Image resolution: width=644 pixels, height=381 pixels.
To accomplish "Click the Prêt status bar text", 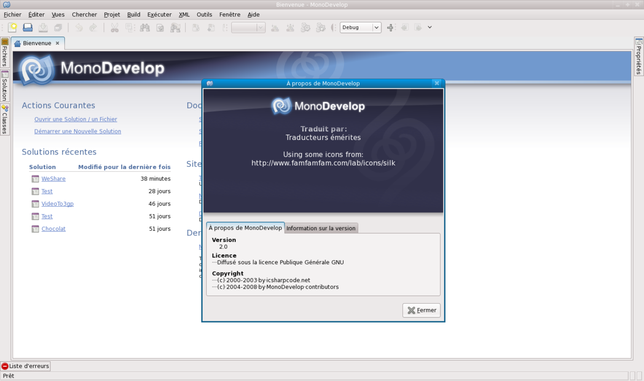I will 9,376.
